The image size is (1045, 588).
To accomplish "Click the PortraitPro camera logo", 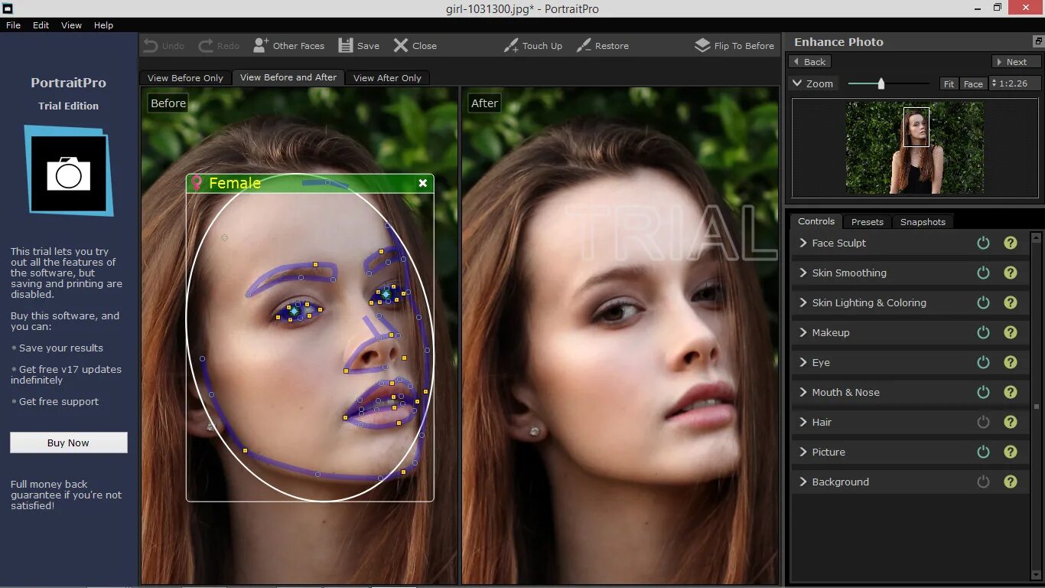I will click(x=69, y=171).
